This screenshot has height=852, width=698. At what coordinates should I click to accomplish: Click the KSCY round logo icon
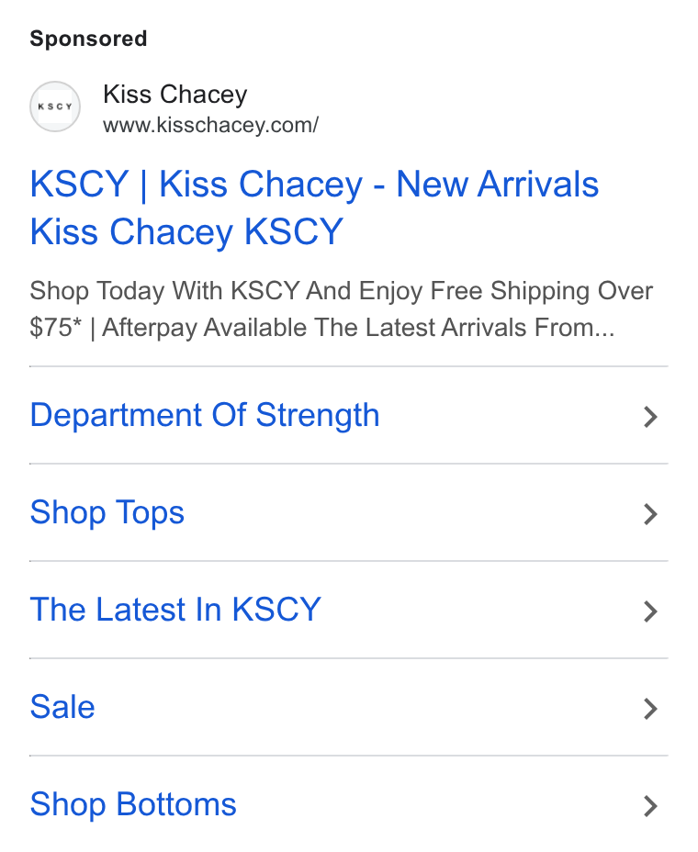click(55, 106)
